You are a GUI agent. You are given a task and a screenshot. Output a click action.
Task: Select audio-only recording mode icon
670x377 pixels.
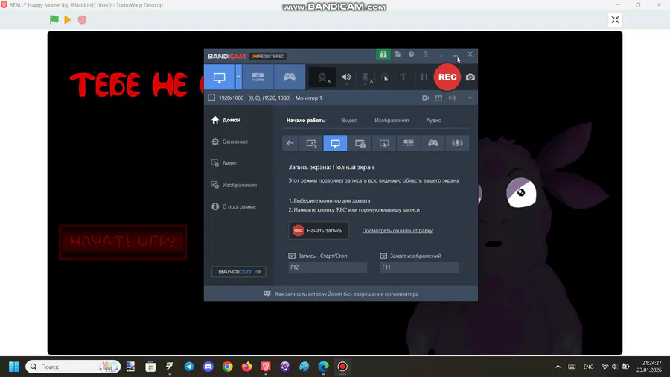[457, 143]
